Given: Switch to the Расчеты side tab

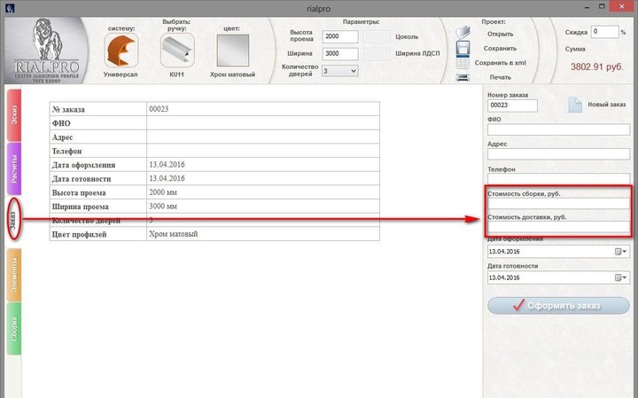Looking at the screenshot, I should point(13,168).
